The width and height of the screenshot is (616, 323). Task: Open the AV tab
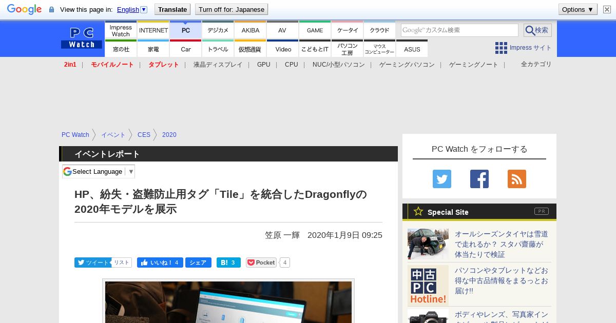point(283,30)
